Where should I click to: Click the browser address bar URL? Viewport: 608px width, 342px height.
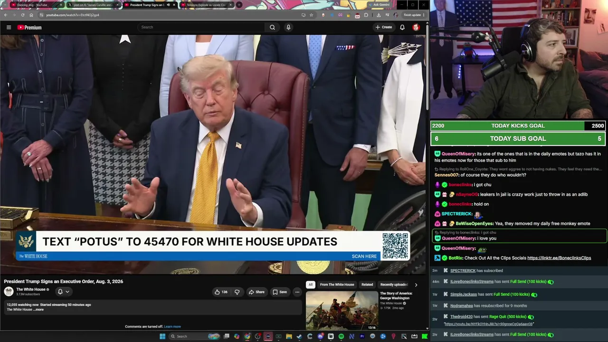72,15
